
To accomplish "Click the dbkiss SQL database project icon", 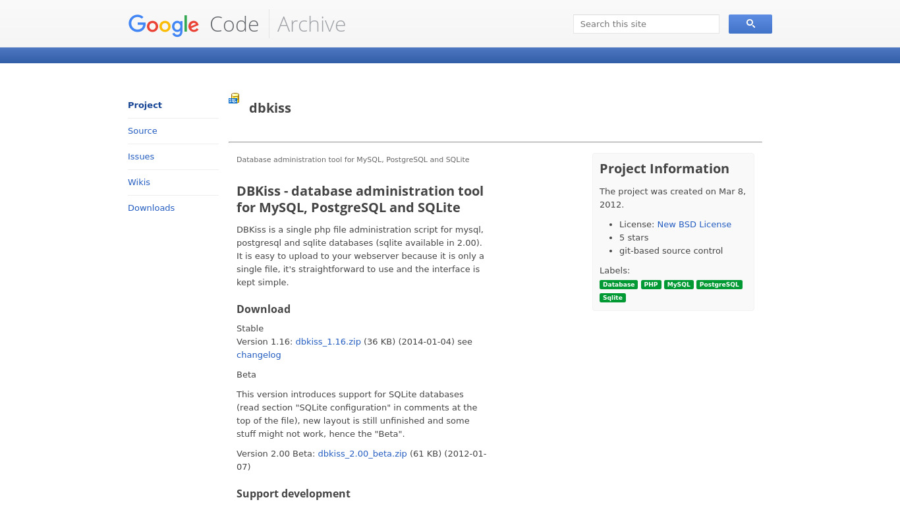I will click(x=234, y=99).
